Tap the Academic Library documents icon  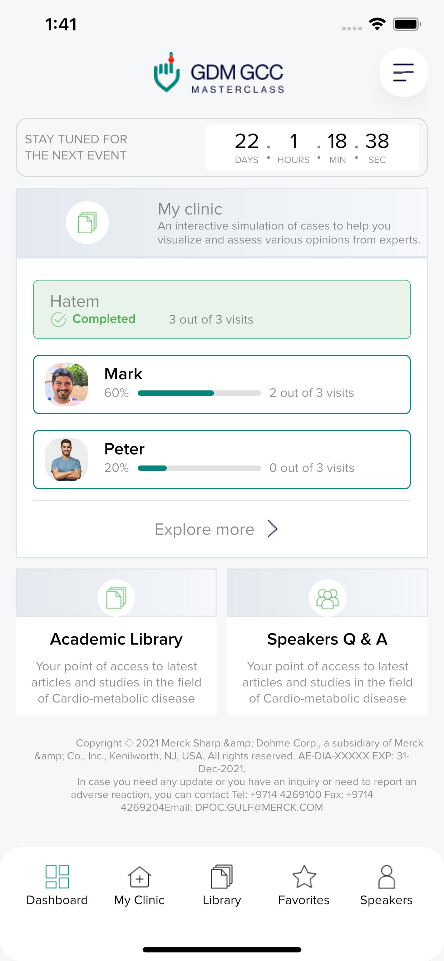point(116,598)
